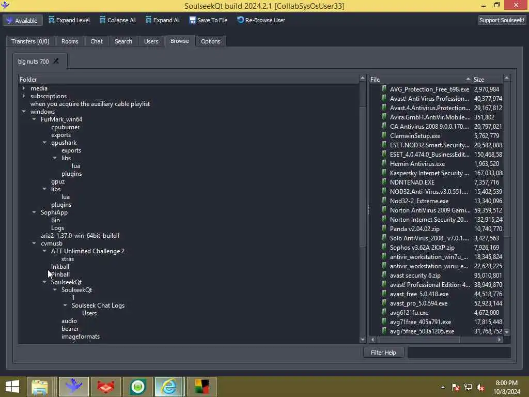Click the Expand All toolbar icon
Viewport: 529px width, 397px height.
[x=148, y=20]
